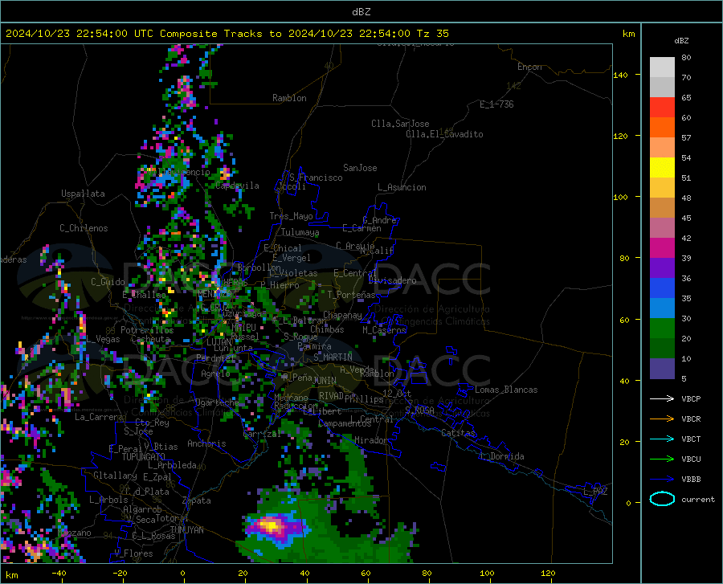This screenshot has height=584, width=723.
Task: Click the 'Encon' map label
Action: tap(529, 67)
